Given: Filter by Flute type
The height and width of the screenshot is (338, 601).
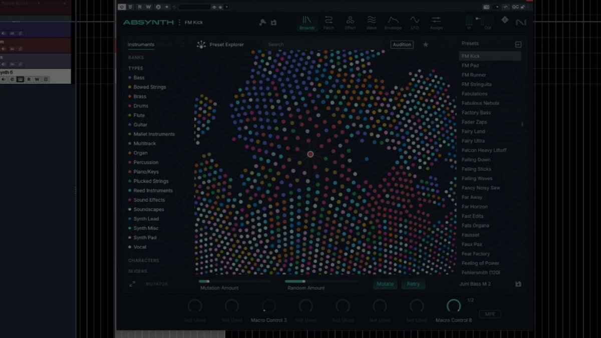Looking at the screenshot, I should (137, 115).
